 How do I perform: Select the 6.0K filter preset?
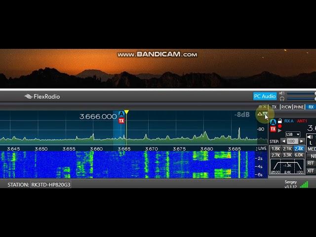[x=299, y=155]
